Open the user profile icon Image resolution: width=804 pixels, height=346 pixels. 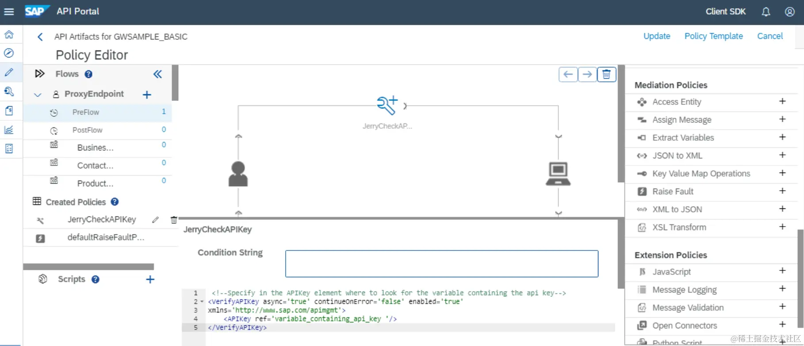click(790, 12)
